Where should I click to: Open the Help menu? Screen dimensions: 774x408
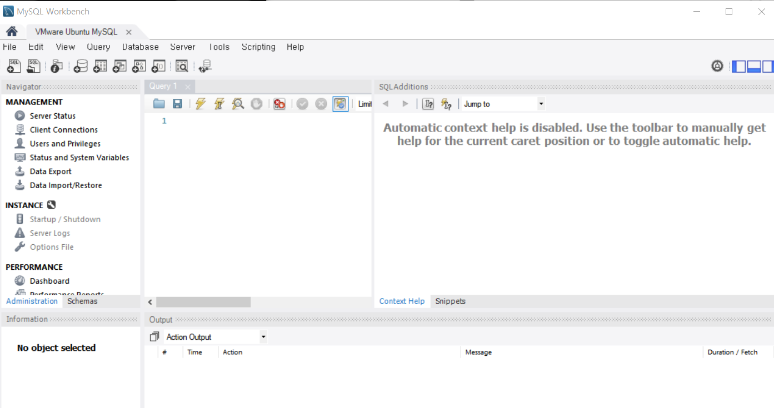click(296, 47)
